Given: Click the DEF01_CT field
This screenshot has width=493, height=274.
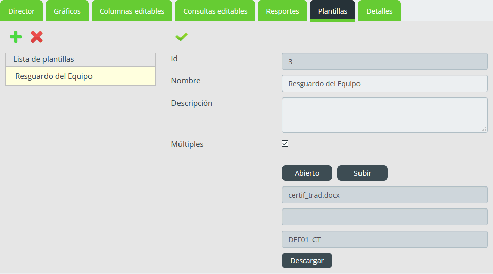Looking at the screenshot, I should (385, 240).
